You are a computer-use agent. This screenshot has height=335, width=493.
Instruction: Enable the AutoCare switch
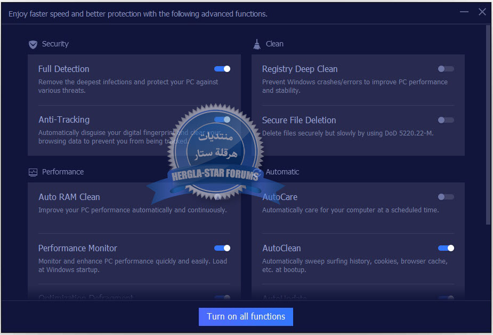coord(446,197)
